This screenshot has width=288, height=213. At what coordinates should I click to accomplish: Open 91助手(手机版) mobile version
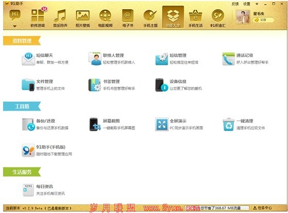click(x=47, y=150)
